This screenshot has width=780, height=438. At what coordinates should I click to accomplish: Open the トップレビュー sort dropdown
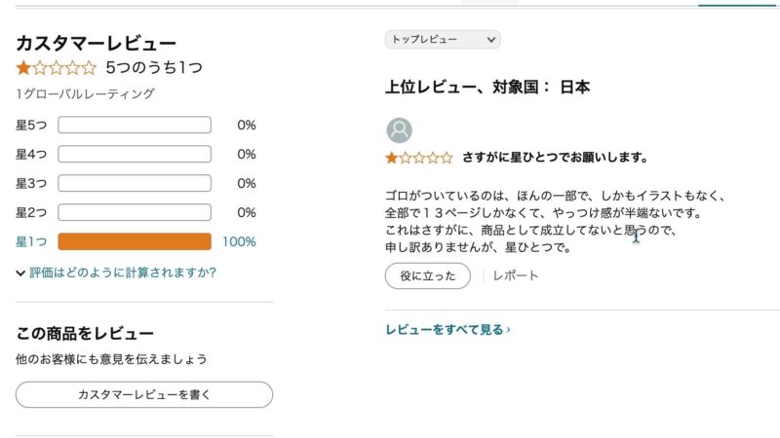click(444, 39)
